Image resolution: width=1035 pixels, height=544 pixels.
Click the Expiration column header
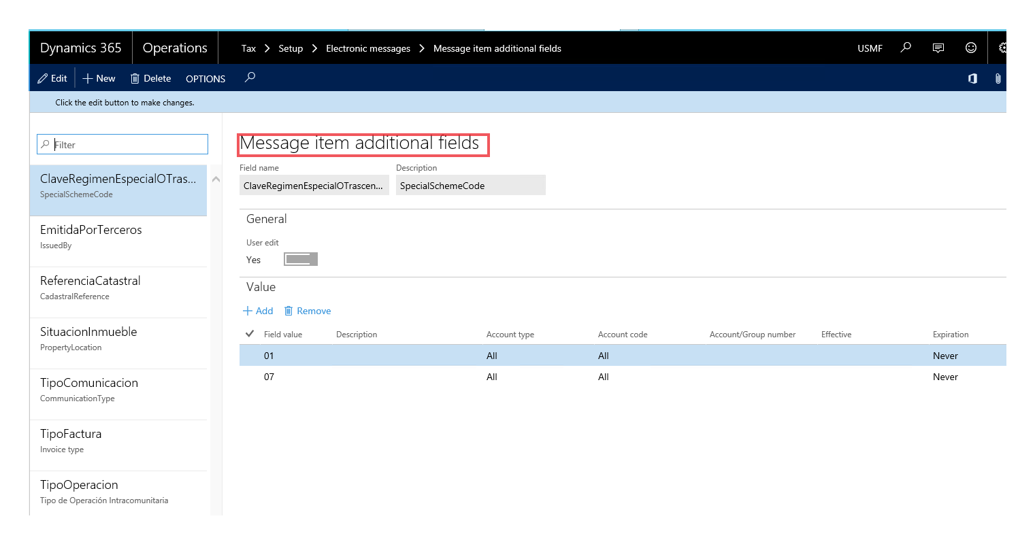(951, 335)
